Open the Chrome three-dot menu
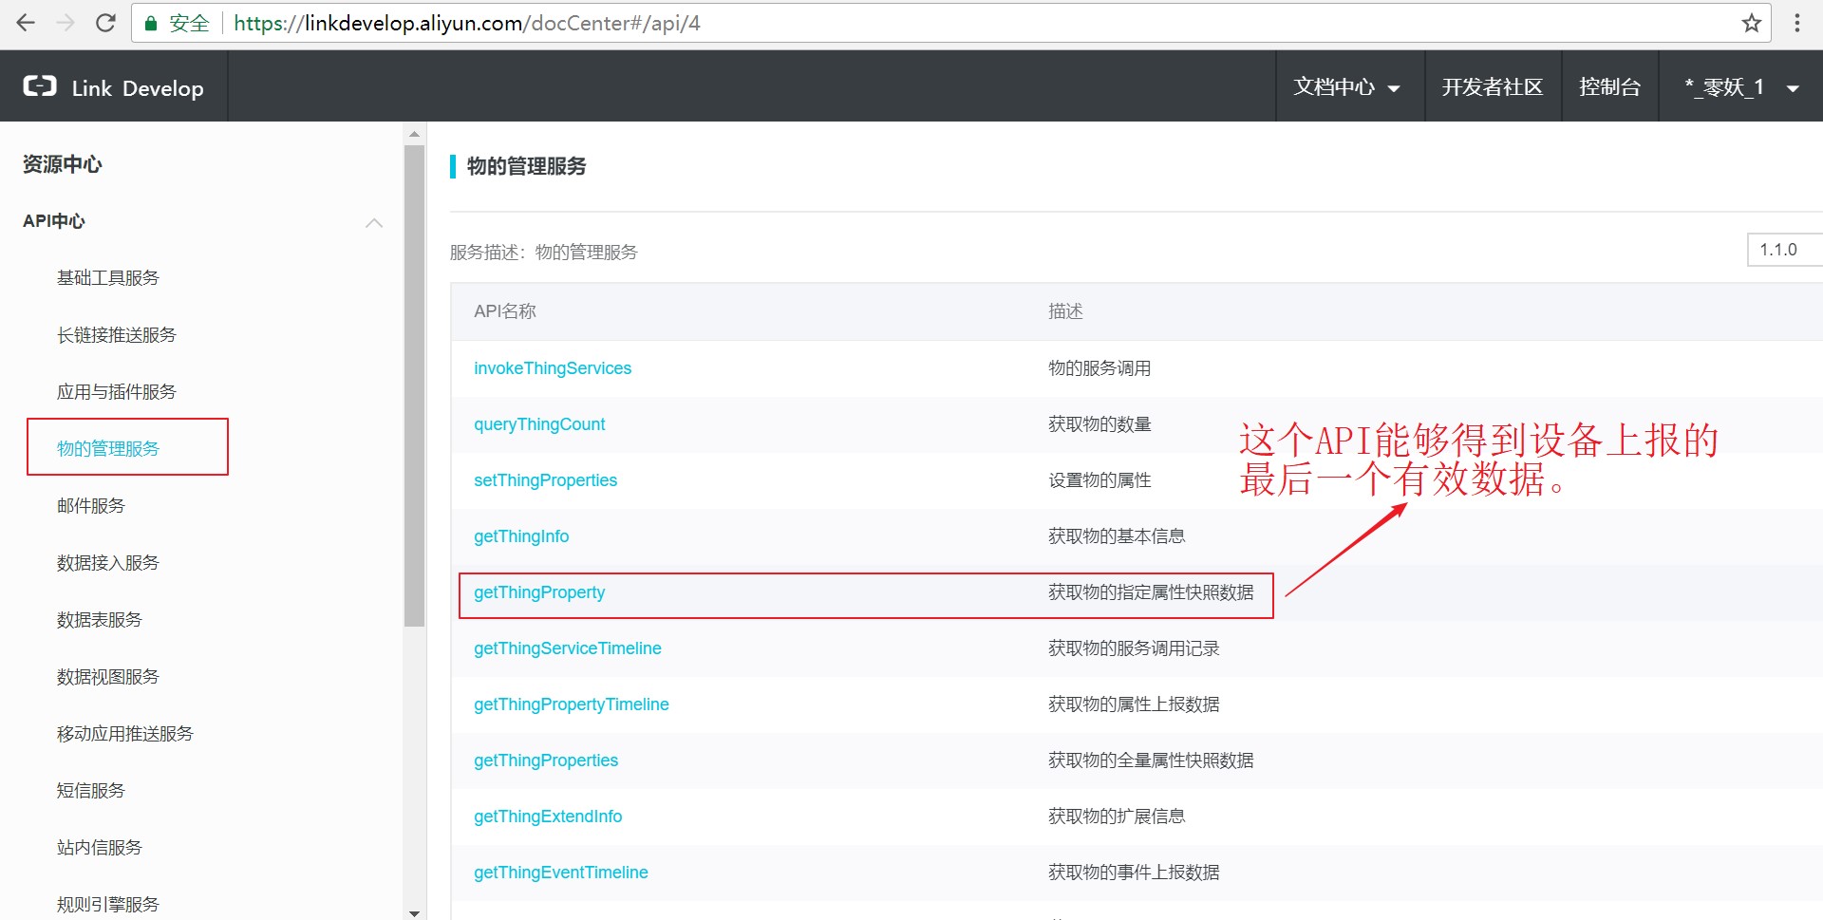1823x920 pixels. [x=1797, y=23]
